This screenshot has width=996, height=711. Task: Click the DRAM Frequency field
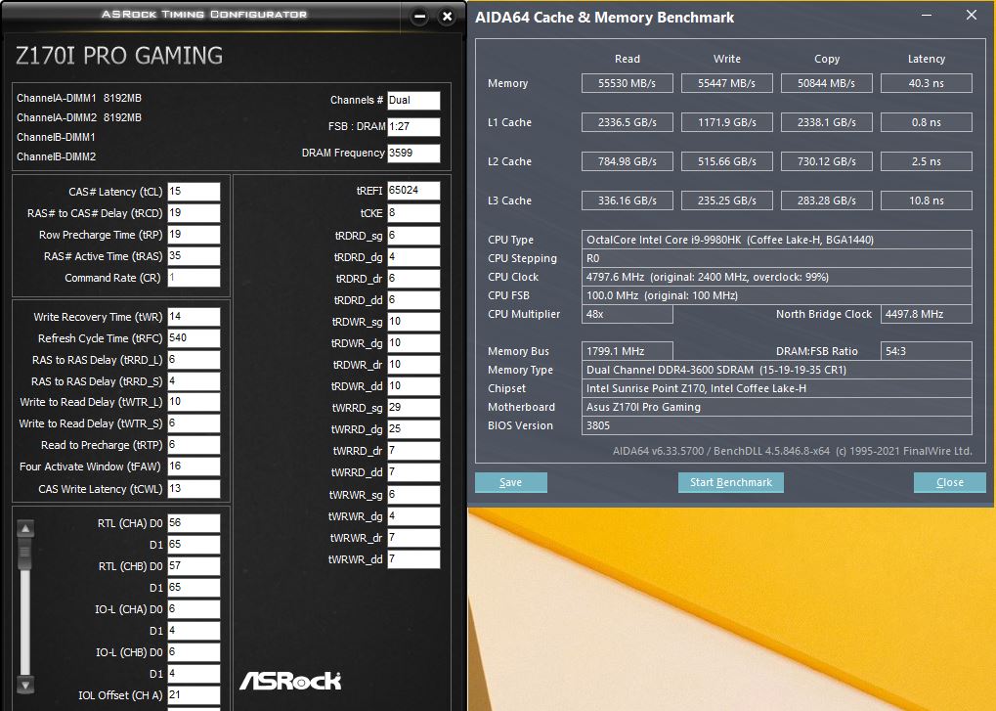(413, 153)
